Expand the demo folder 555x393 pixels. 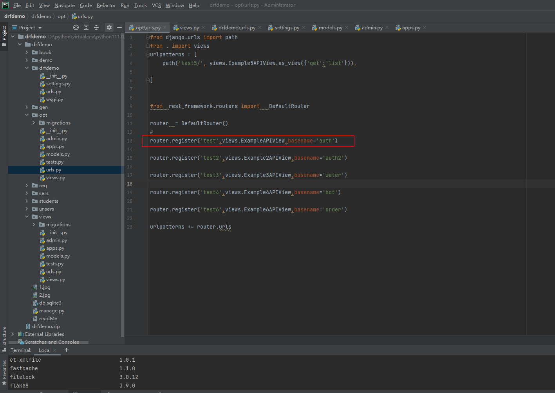[x=27, y=60]
